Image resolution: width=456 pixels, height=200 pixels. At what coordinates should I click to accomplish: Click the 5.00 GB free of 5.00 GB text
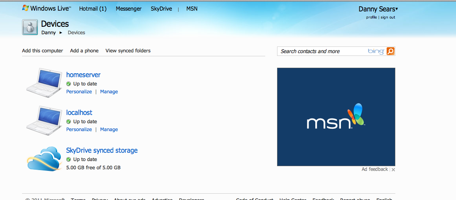point(93,167)
